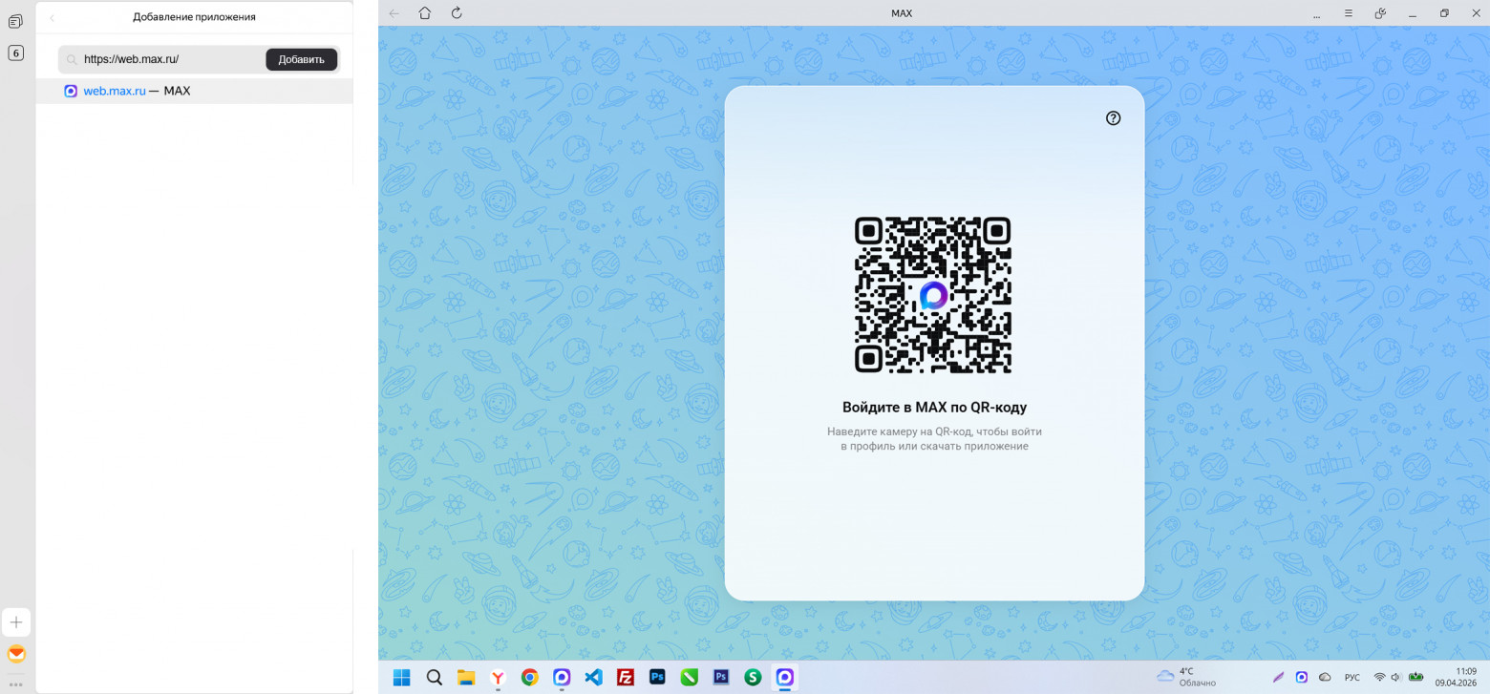
Task: Open the help question-mark icon
Action: click(1113, 118)
